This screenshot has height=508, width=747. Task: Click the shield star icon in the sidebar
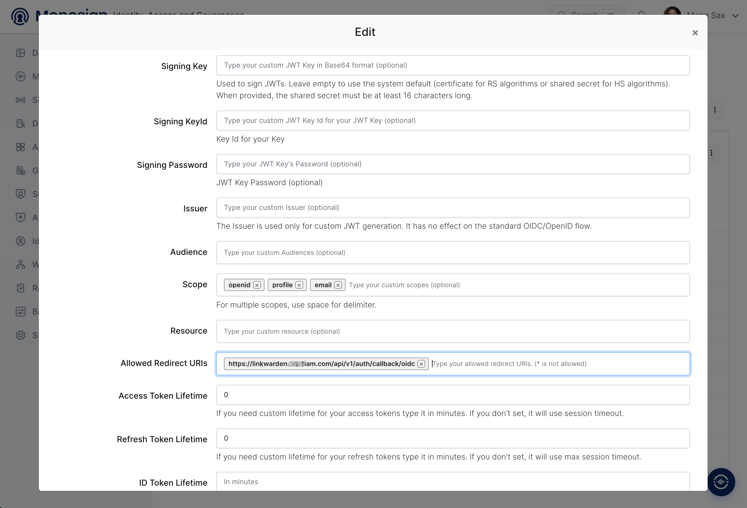[21, 217]
